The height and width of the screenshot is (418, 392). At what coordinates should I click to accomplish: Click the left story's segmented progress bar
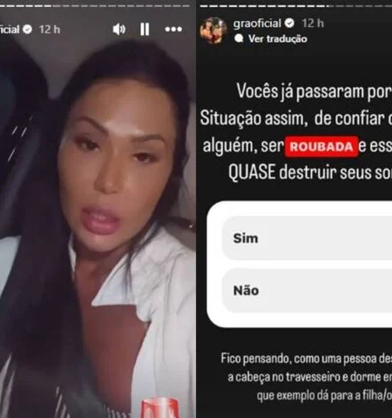pyautogui.click(x=95, y=5)
